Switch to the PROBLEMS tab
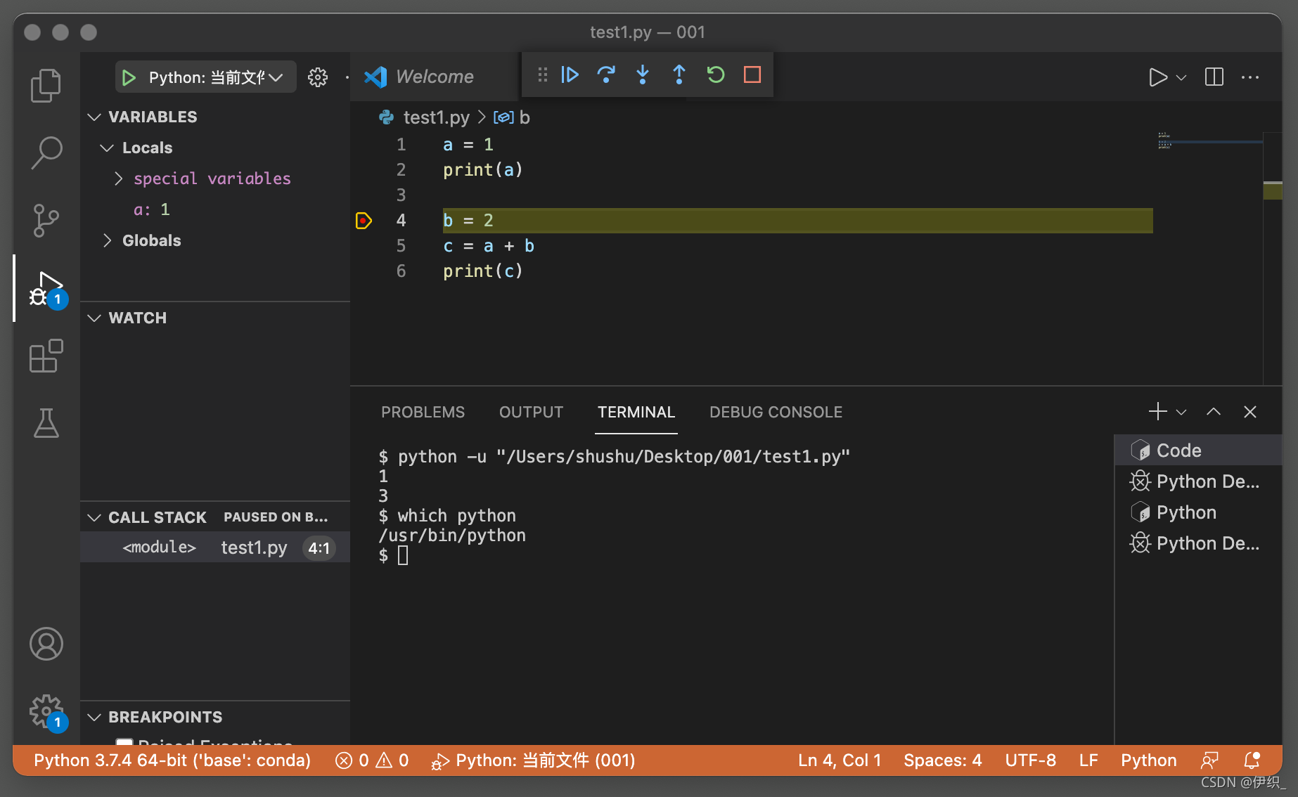Image resolution: width=1298 pixels, height=797 pixels. 423,412
